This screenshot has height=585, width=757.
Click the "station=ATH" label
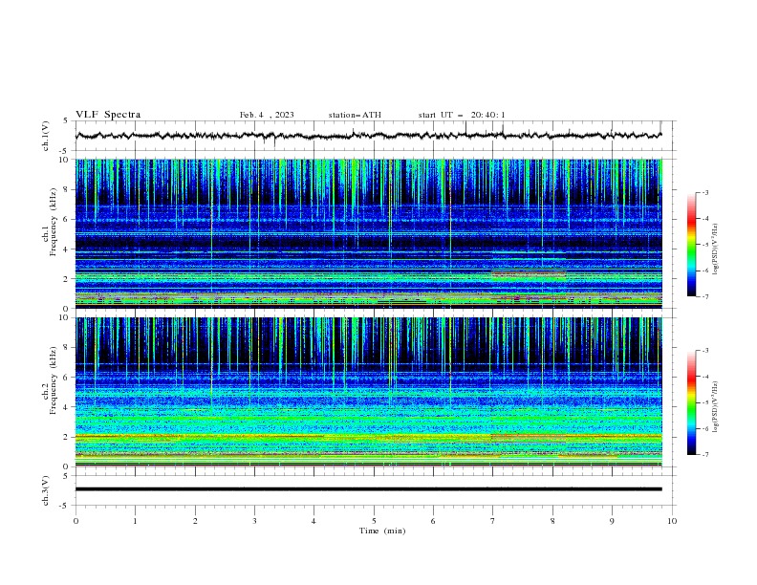[x=355, y=115]
